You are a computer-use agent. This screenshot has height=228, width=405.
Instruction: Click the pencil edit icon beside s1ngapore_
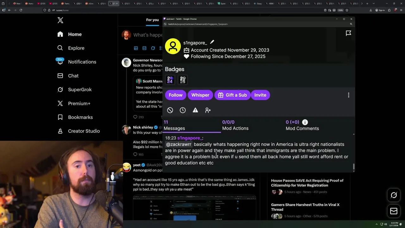(x=212, y=42)
